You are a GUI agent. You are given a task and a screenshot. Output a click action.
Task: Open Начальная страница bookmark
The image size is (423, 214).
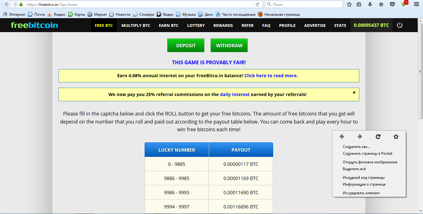pyautogui.click(x=279, y=14)
